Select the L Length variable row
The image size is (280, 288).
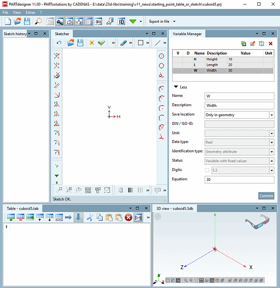pos(223,65)
